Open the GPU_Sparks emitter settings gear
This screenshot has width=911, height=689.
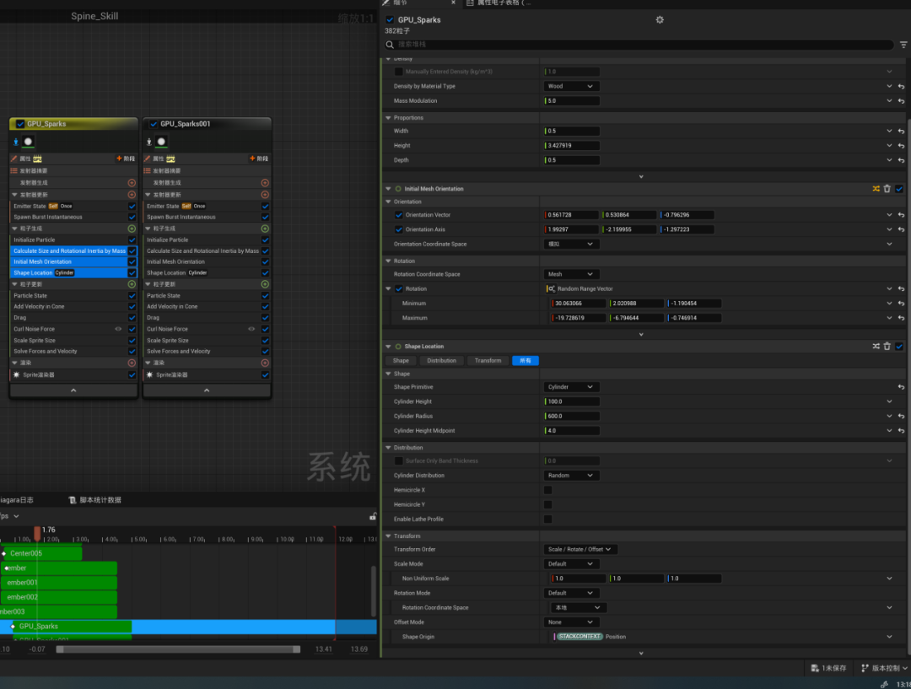pos(660,19)
